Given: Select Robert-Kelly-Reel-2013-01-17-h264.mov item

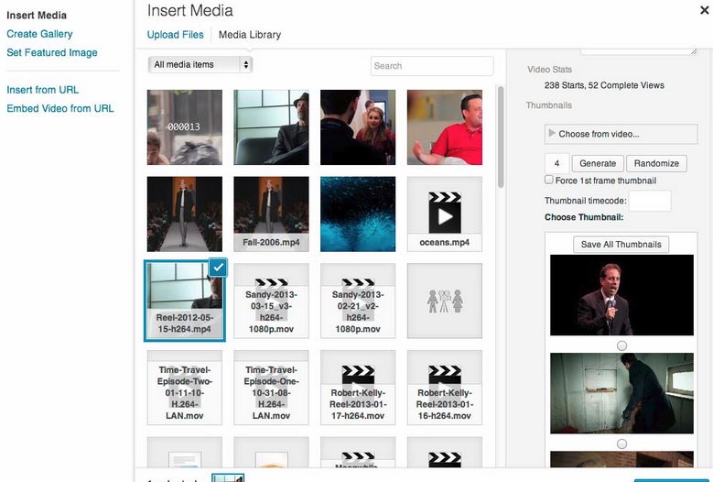Looking at the screenshot, I should click(358, 388).
